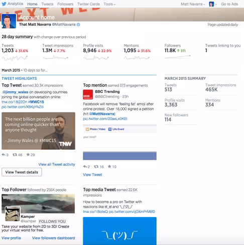This screenshot has height=245, width=244.
Task: Click reply icon under Top mention
Action: (85, 167)
